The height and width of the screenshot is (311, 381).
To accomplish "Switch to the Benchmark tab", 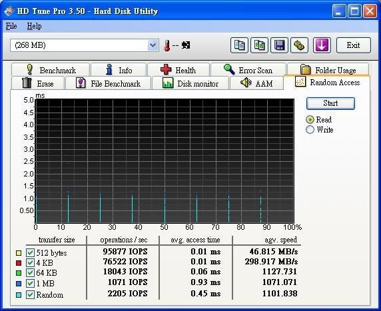I will click(x=51, y=70).
